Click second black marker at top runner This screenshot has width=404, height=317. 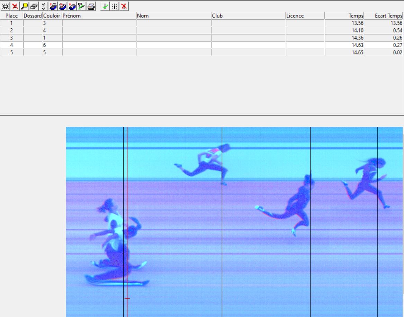tap(222, 221)
